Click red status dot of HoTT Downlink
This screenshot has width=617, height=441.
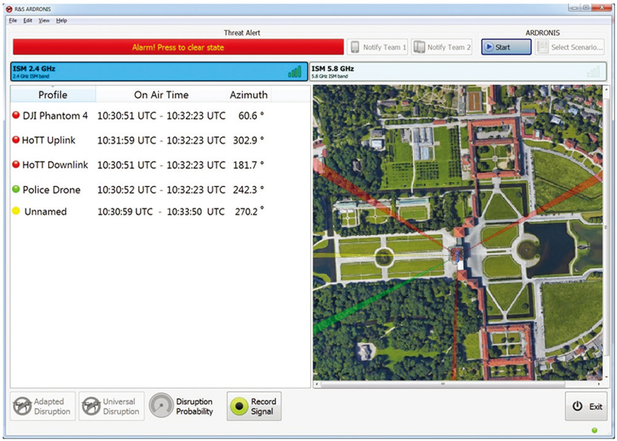[15, 164]
